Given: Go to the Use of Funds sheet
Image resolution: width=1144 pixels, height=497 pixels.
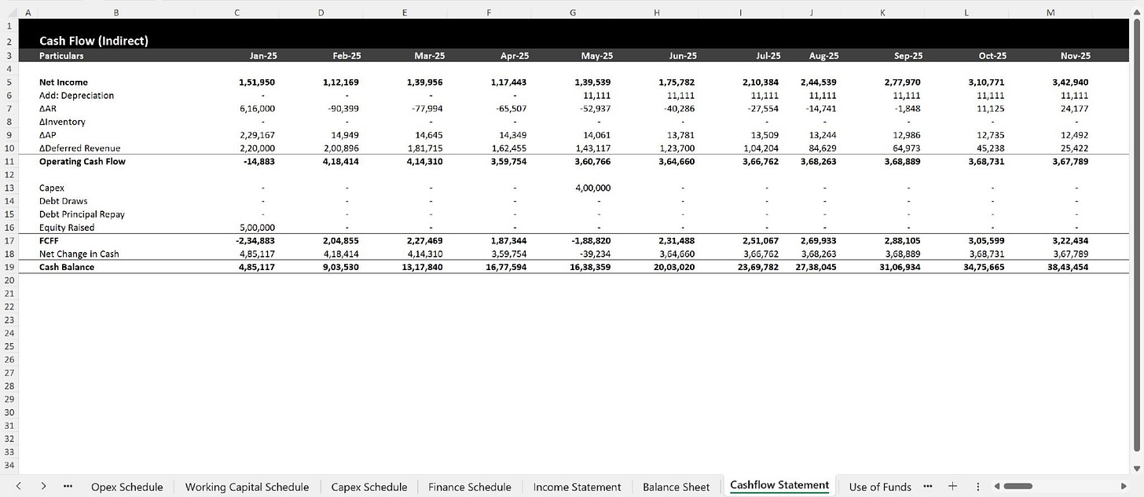Looking at the screenshot, I should pyautogui.click(x=879, y=487).
